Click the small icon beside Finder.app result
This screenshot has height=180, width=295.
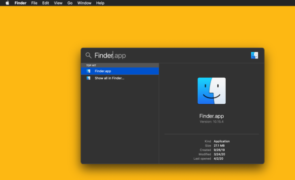point(88,71)
